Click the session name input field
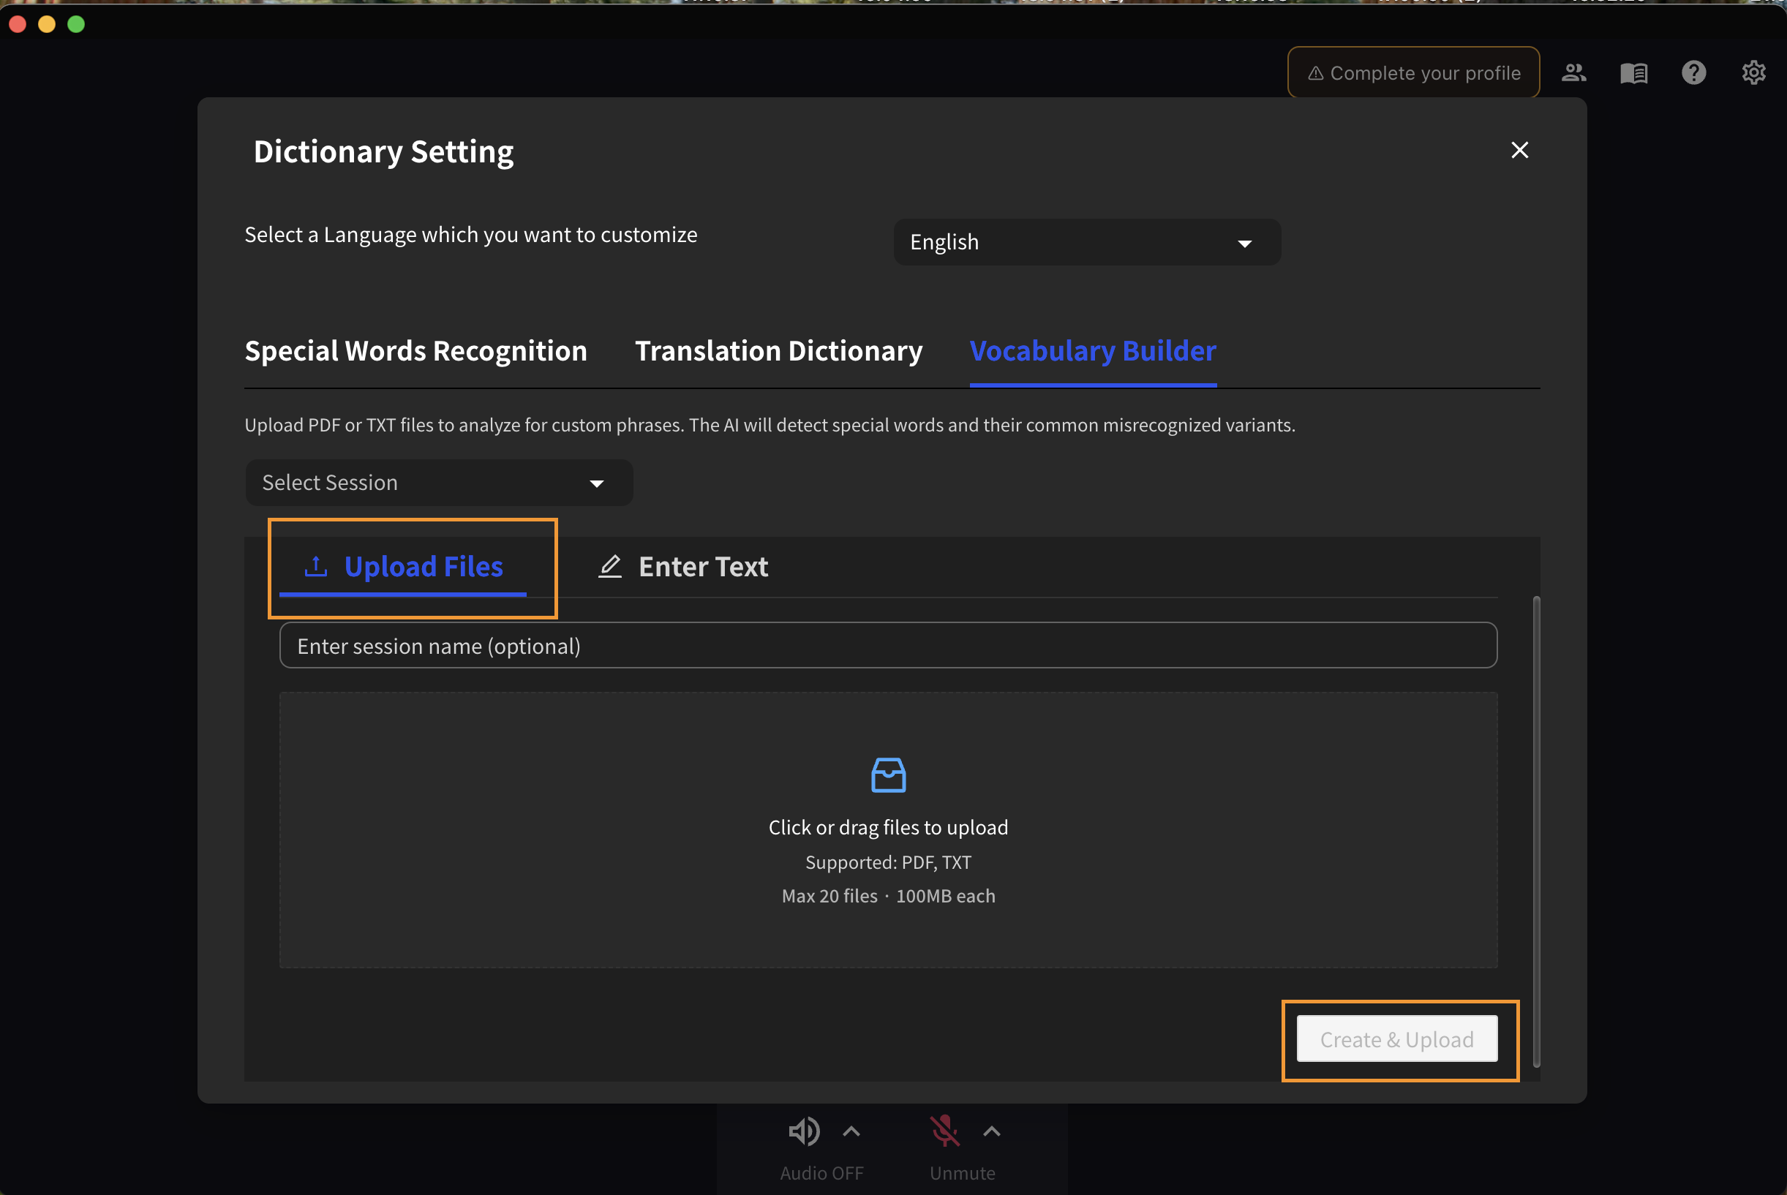1787x1195 pixels. (888, 646)
